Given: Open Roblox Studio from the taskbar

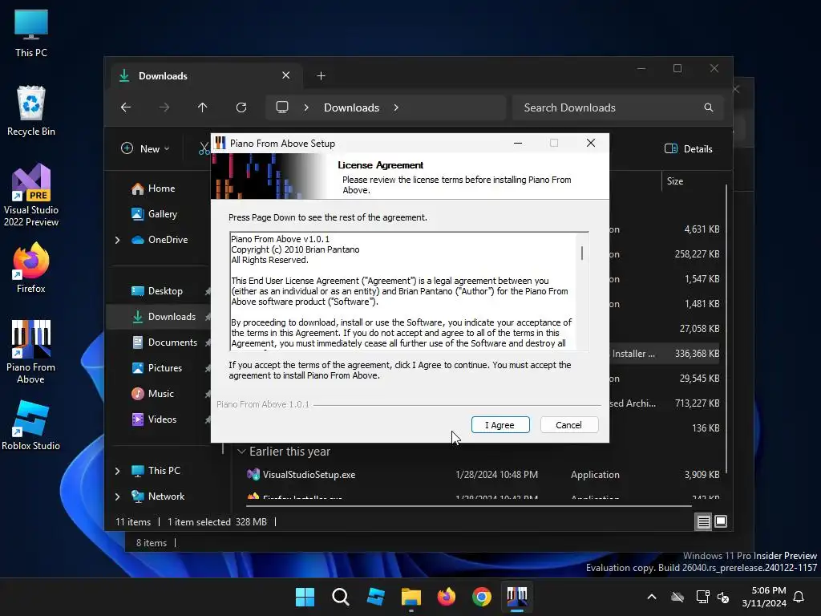Looking at the screenshot, I should [376, 597].
